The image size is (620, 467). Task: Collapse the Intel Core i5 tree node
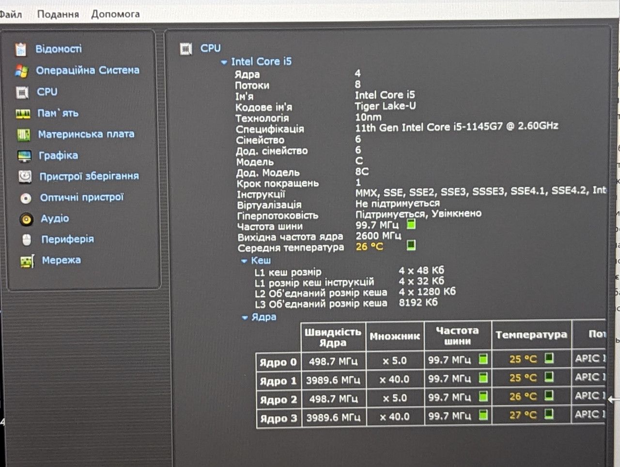(224, 62)
